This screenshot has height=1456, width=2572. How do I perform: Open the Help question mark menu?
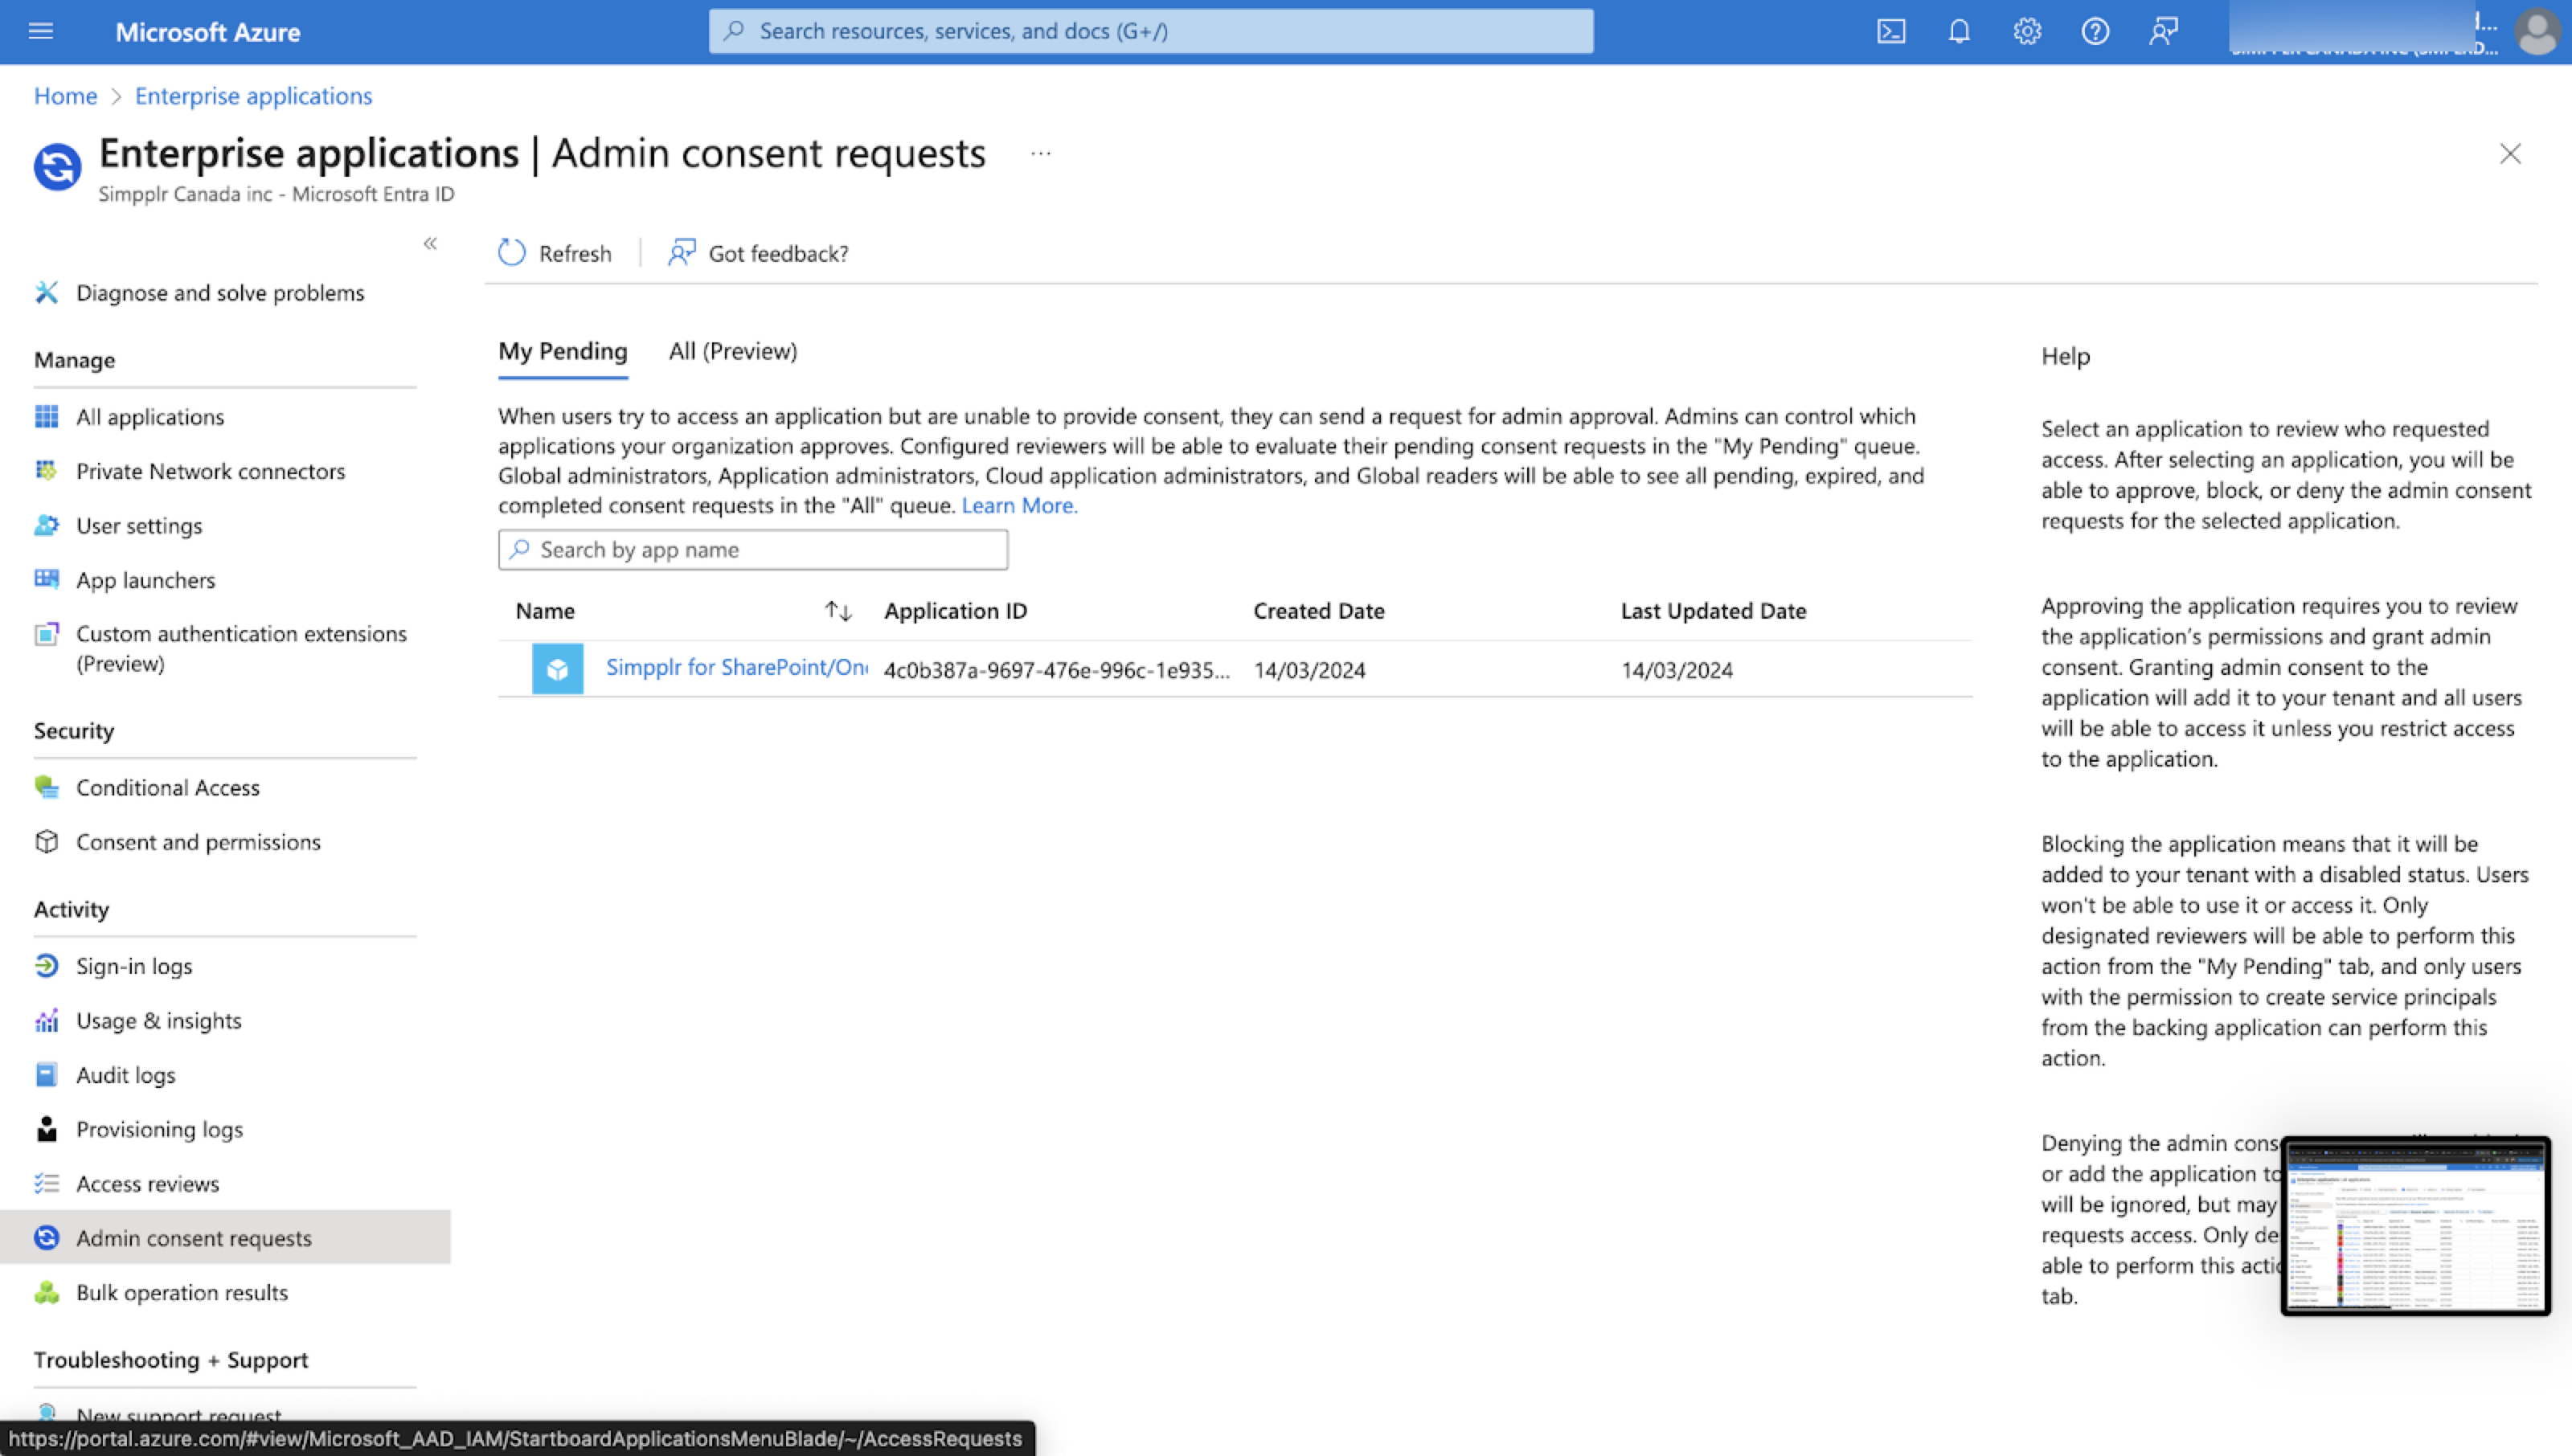2095,31
